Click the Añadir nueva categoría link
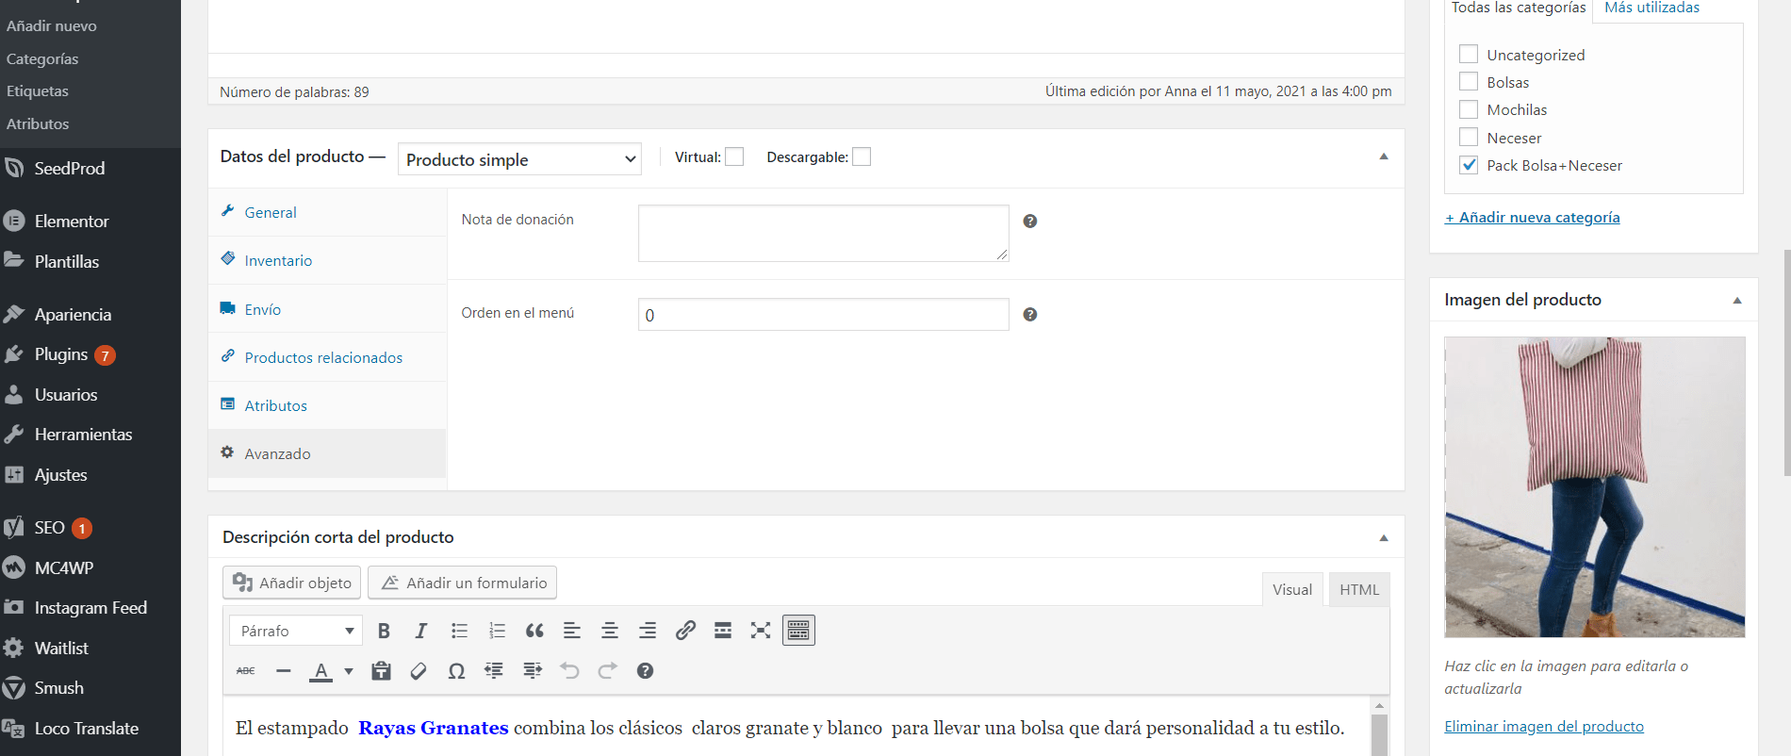Screen dimensions: 1791x756 click(x=1533, y=218)
